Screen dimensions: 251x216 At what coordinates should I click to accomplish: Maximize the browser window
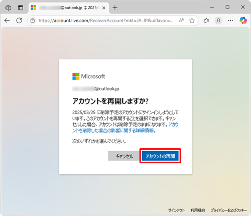click(227, 7)
